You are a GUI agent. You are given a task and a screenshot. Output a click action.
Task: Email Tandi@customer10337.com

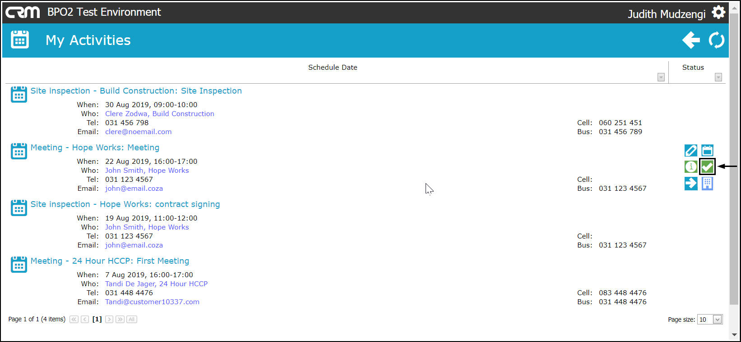pos(153,302)
